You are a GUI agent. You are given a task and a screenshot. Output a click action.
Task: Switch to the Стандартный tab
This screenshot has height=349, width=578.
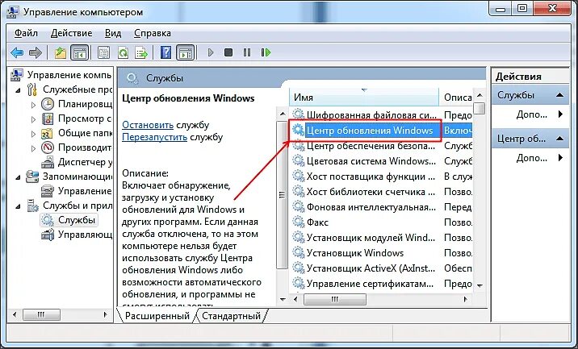tap(231, 316)
